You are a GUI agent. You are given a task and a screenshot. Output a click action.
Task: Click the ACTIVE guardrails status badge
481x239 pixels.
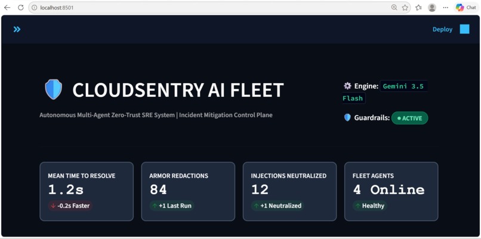tap(409, 118)
